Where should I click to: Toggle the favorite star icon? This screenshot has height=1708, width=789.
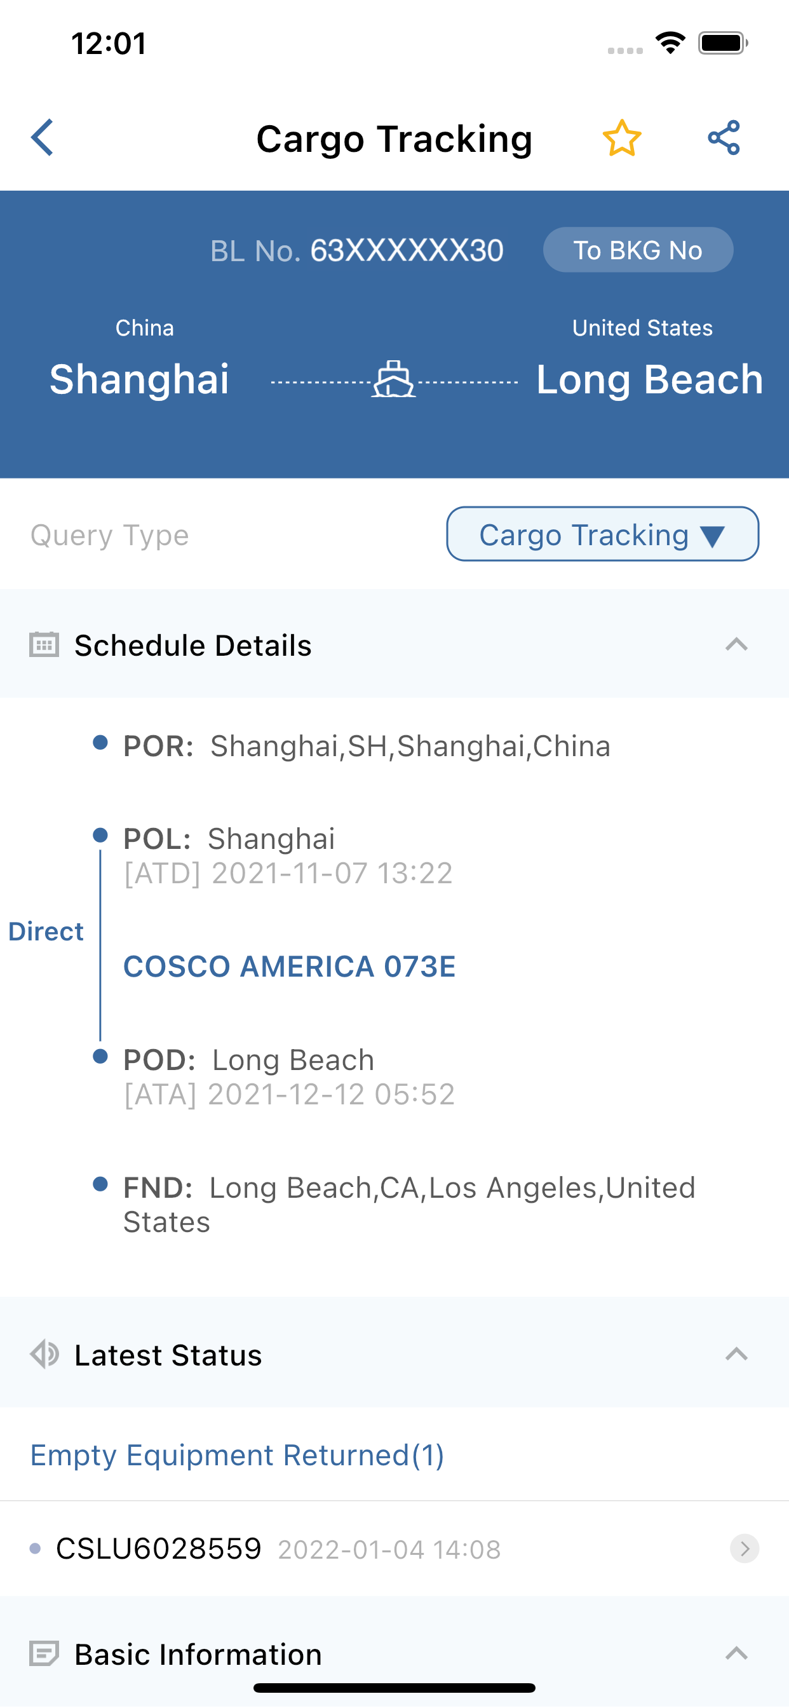[621, 138]
